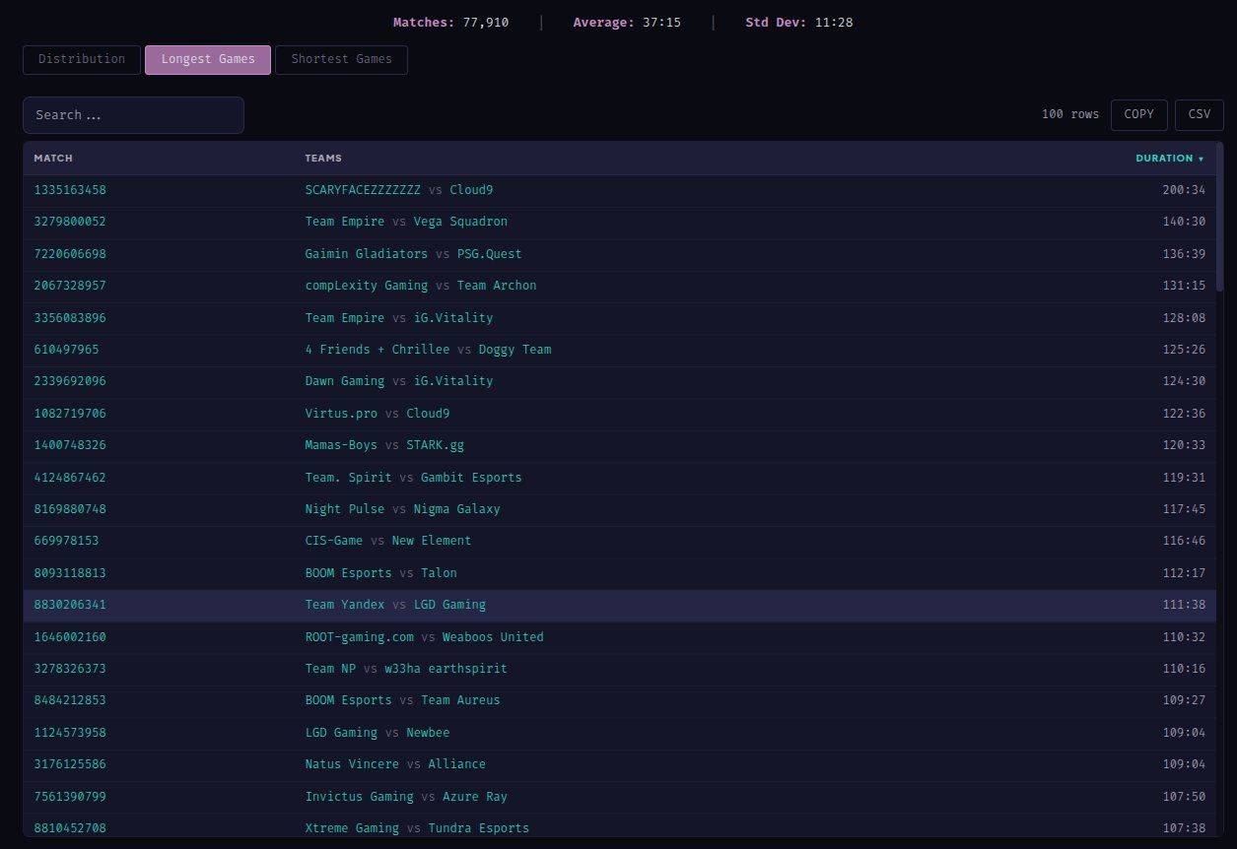Click Gambit Esports team link
This screenshot has width=1237, height=849.
point(471,478)
